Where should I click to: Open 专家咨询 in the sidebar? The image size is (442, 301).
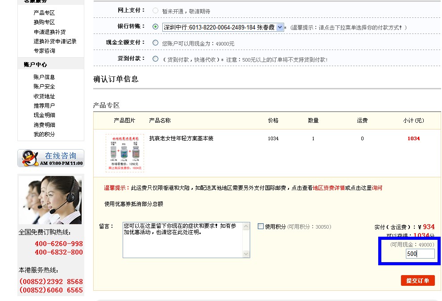click(44, 51)
